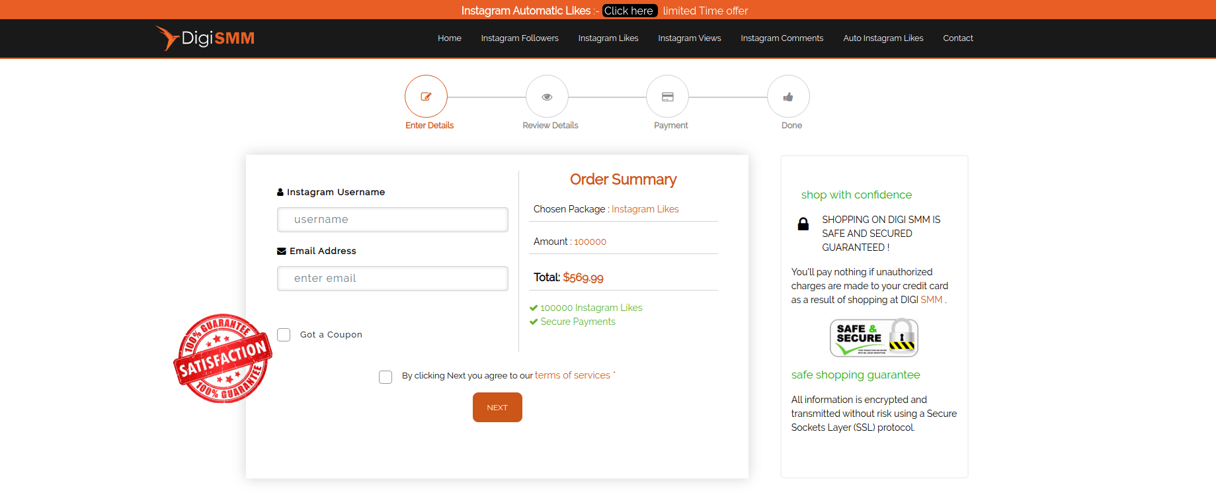Click the user icon beside Instagram Username
This screenshot has height=493, width=1216.
tap(280, 192)
